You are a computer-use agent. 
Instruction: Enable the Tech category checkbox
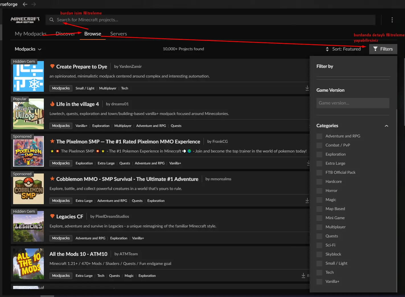pyautogui.click(x=319, y=273)
